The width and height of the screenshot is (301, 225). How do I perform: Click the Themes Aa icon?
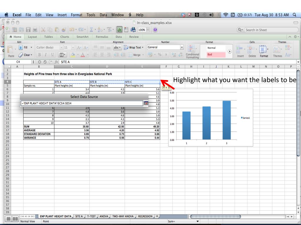[277, 49]
